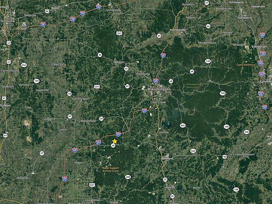Select the Martinsville city label
This screenshot has width=272, height=204.
click(178, 30)
